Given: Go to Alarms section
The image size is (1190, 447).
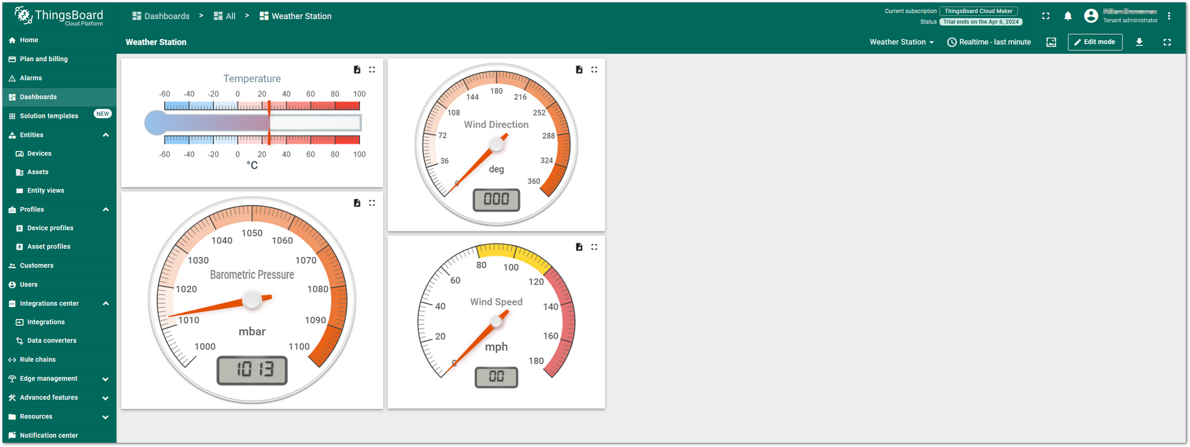Looking at the screenshot, I should [x=59, y=78].
